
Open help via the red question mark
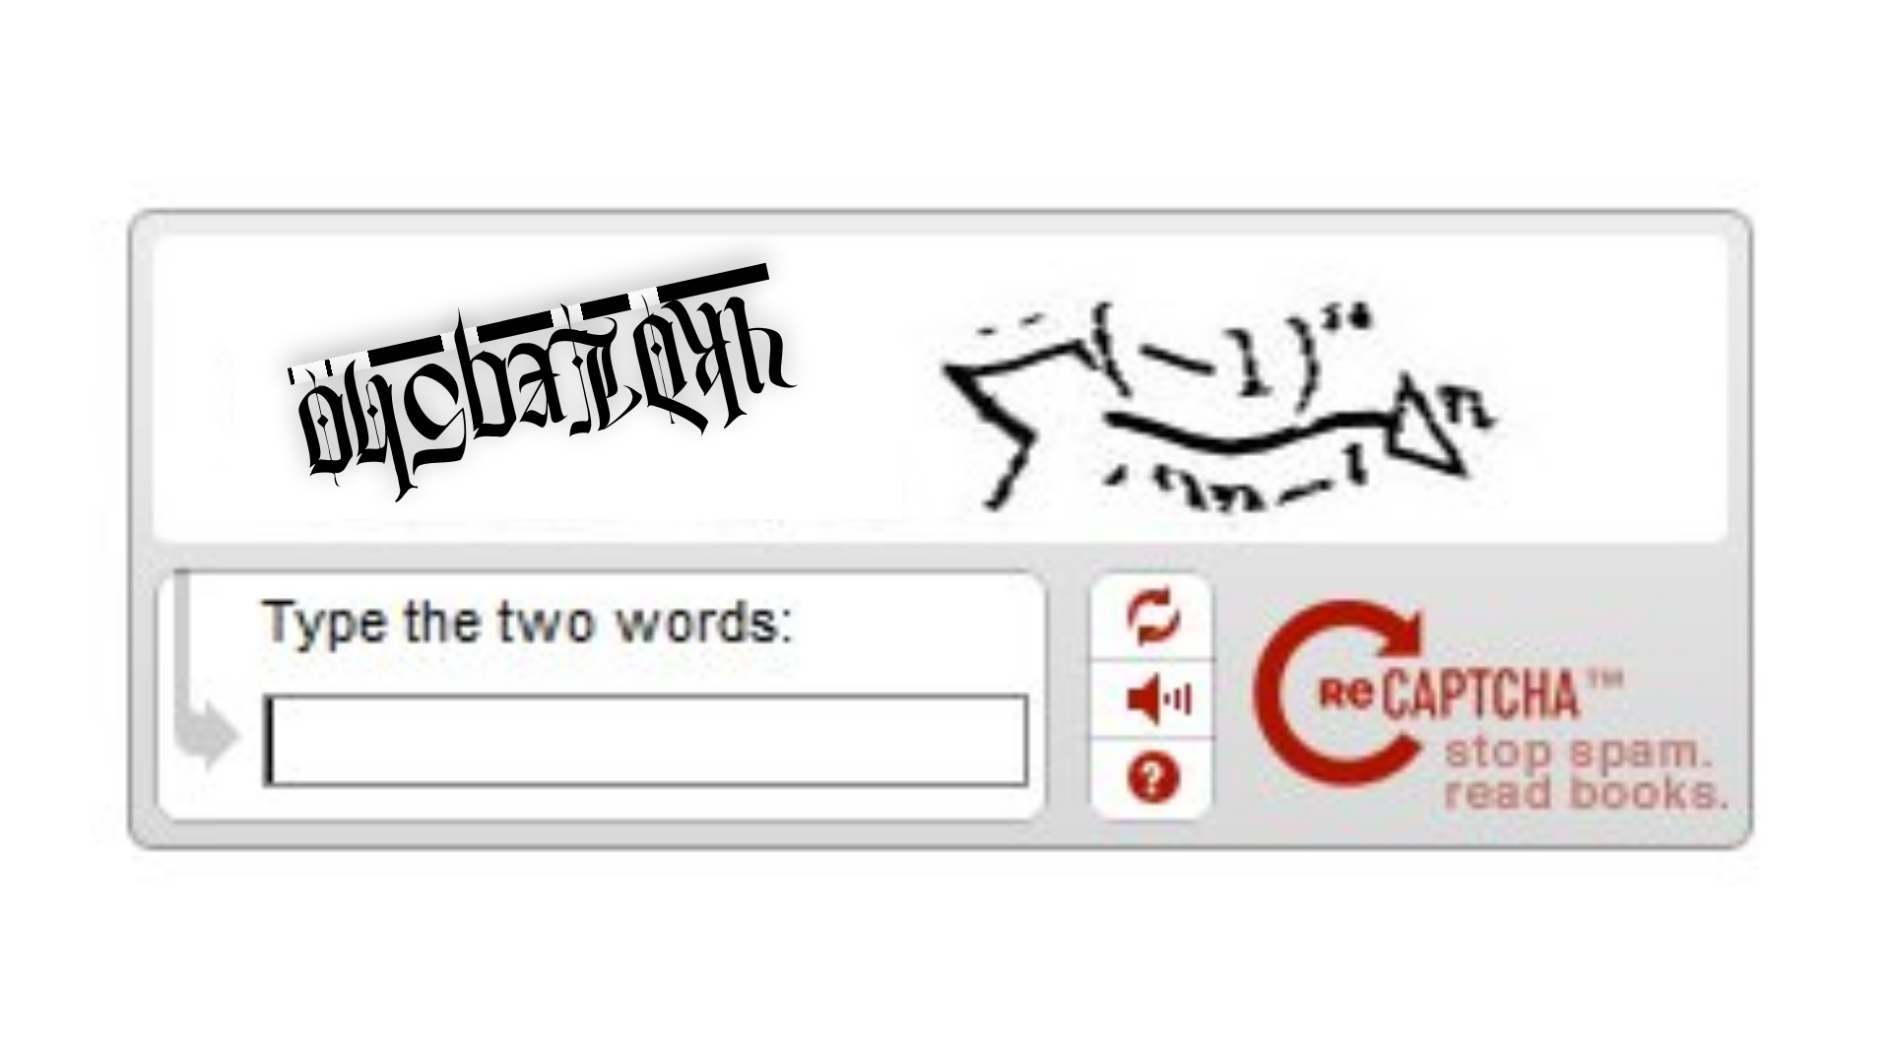pos(1152,779)
